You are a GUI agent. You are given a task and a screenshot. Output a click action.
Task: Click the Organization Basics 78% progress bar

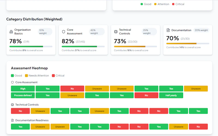click(31, 47)
